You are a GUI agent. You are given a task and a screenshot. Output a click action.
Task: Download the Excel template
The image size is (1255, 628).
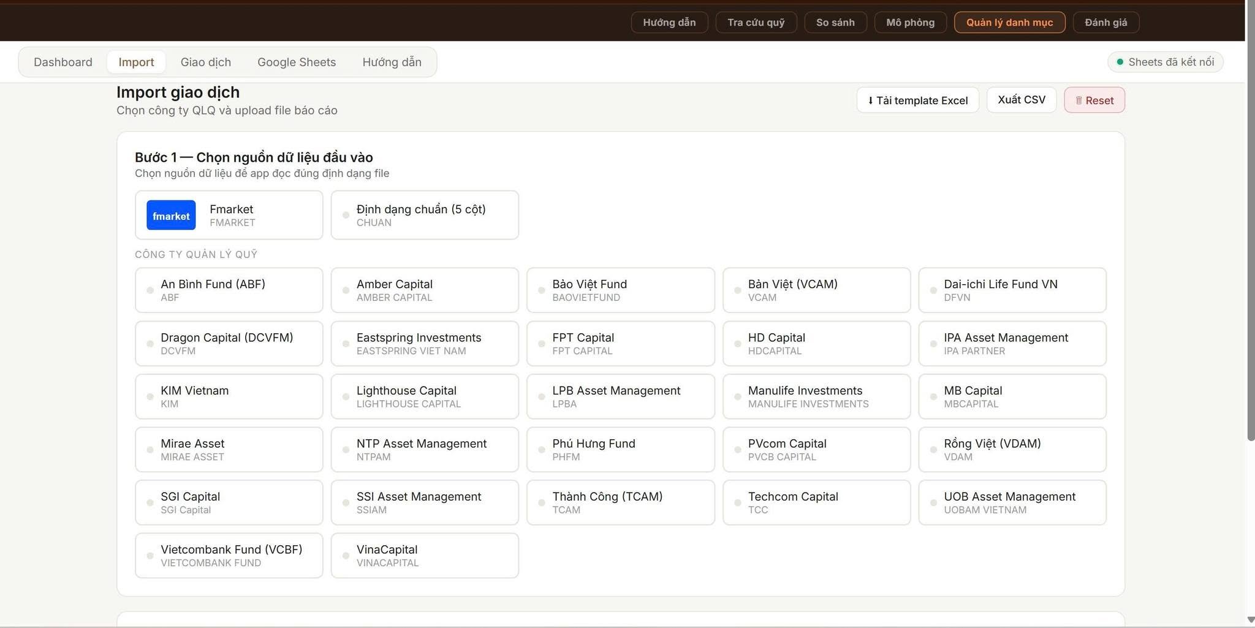[x=917, y=100]
